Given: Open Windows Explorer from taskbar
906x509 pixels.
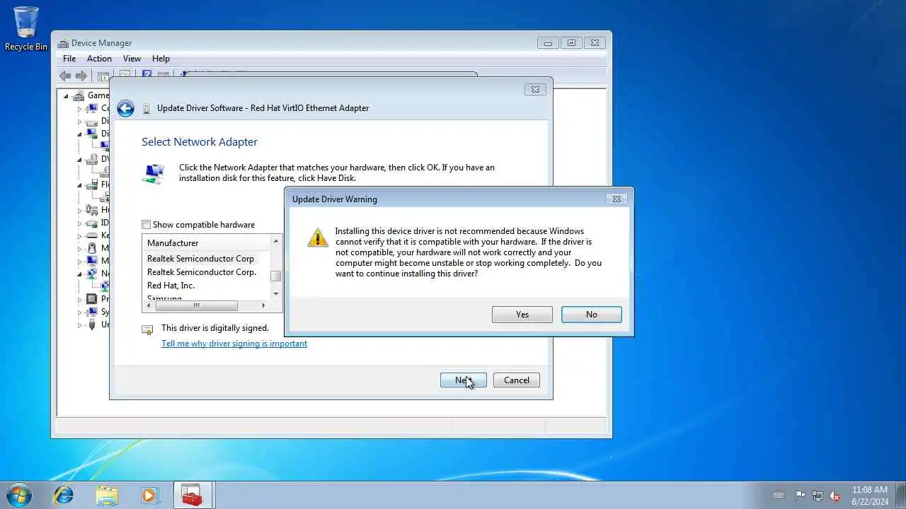Looking at the screenshot, I should click(x=107, y=495).
